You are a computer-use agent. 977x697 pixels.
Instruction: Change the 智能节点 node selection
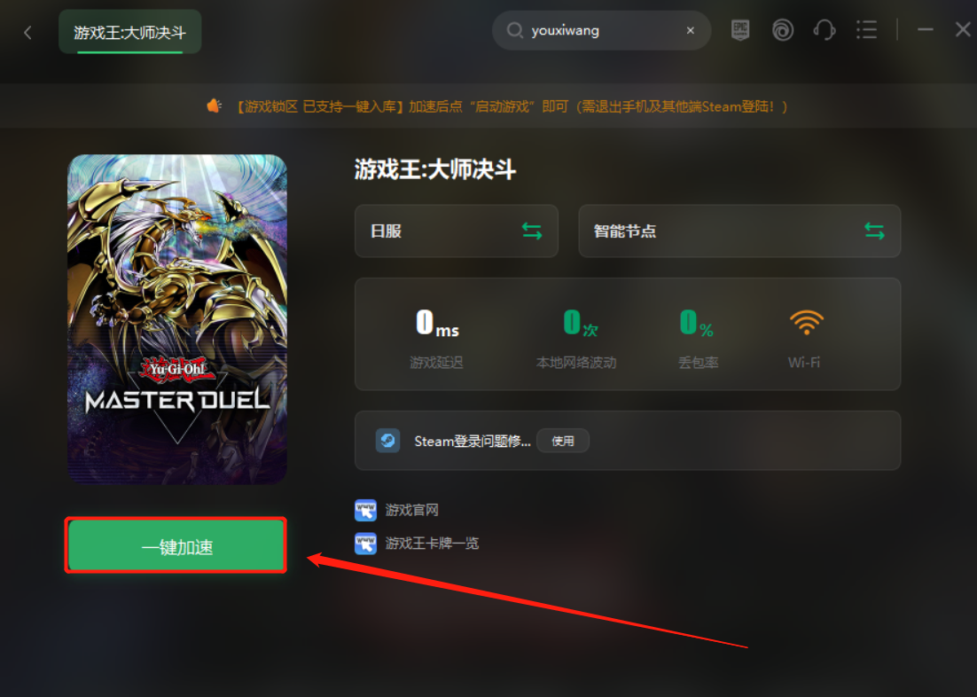coord(739,231)
